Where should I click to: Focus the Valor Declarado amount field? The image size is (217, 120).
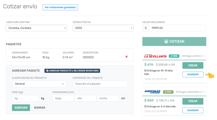point(177,28)
